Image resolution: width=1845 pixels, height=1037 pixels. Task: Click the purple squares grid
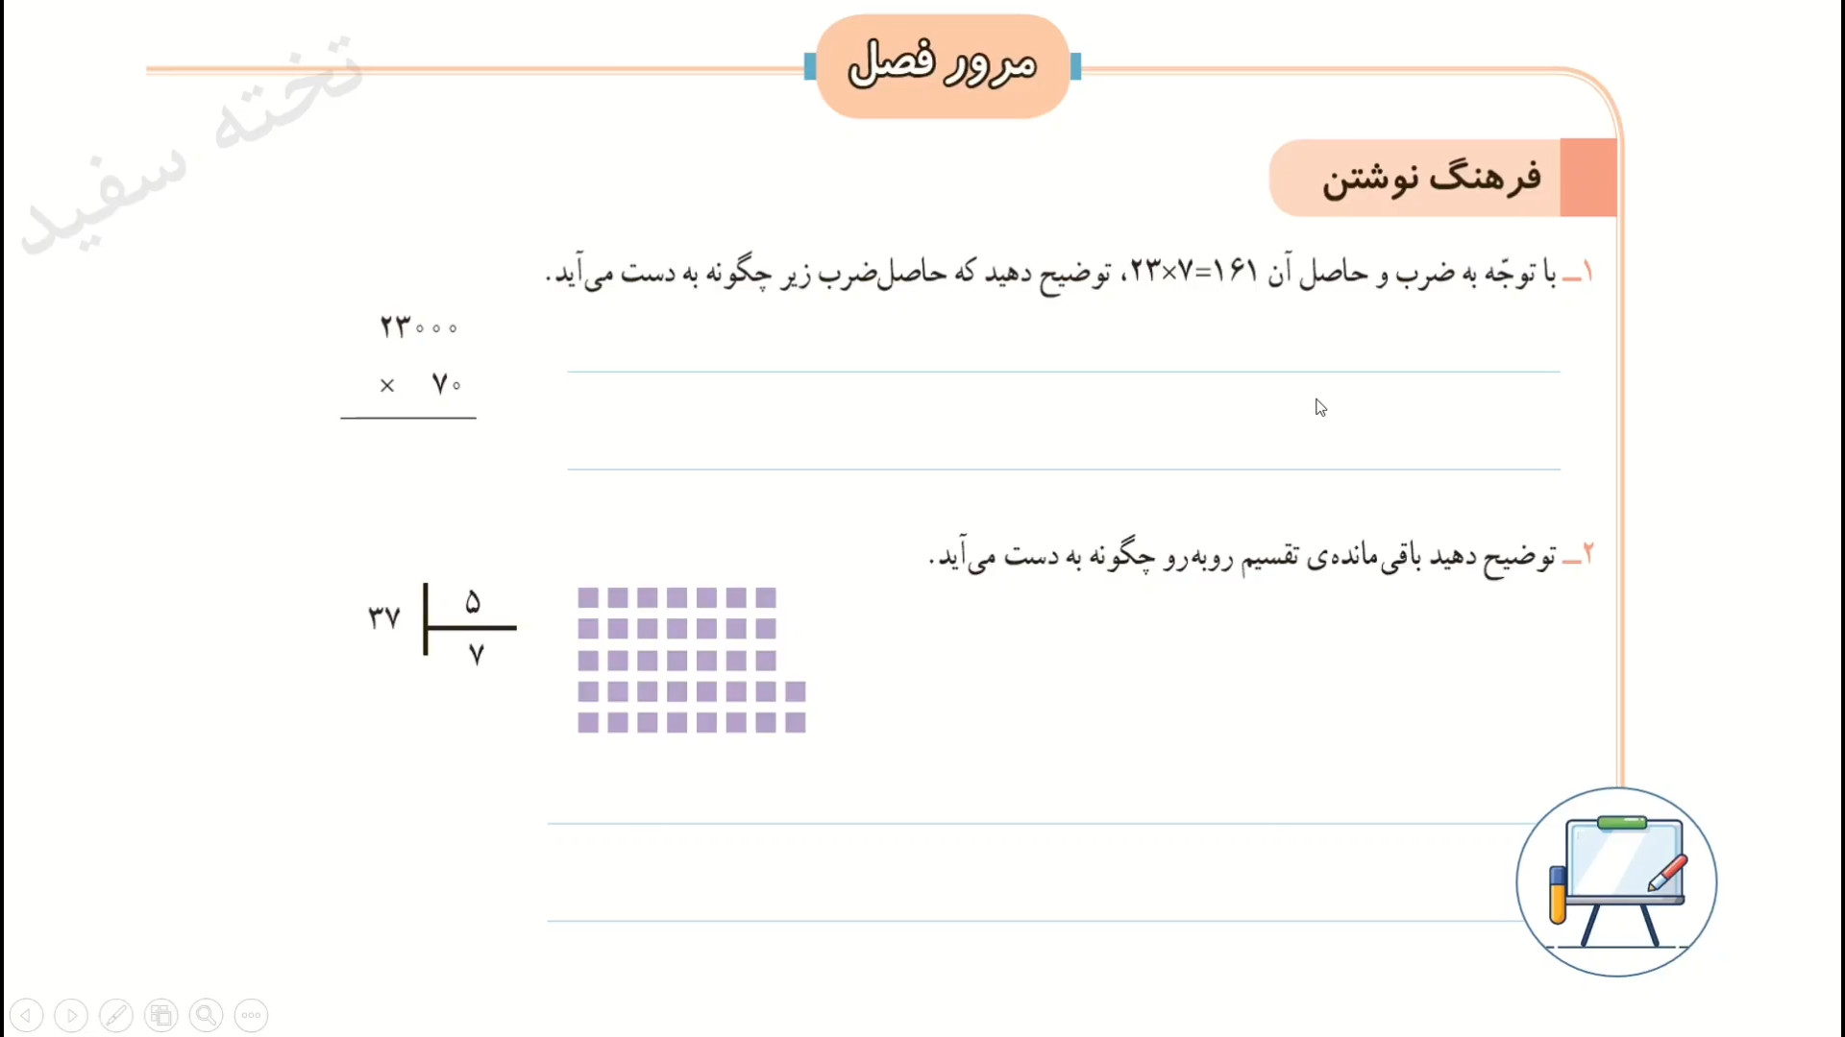690,660
